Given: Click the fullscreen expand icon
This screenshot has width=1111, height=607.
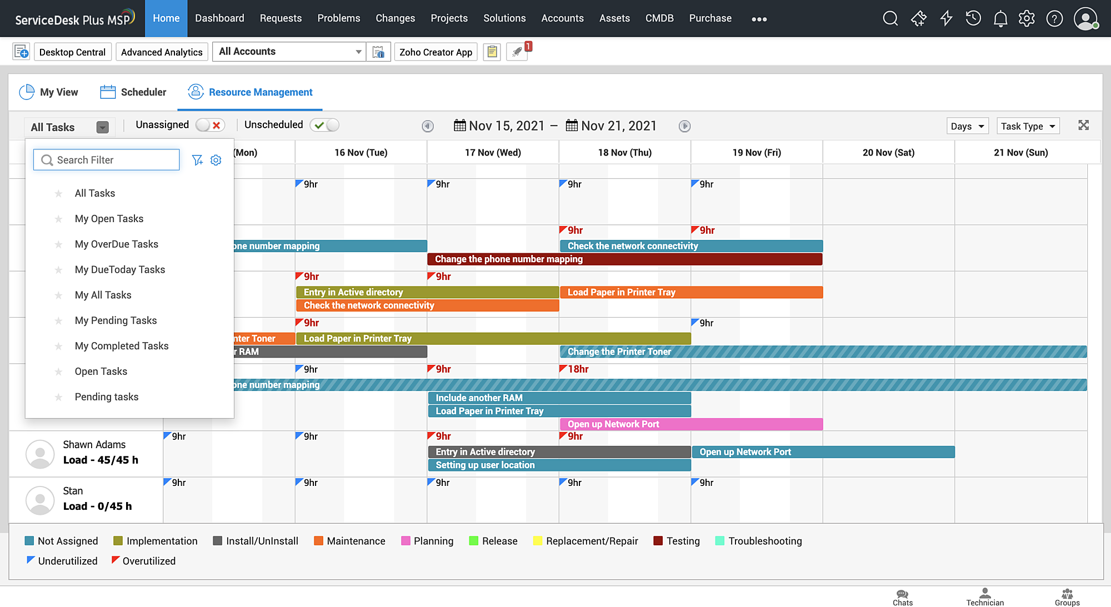Looking at the screenshot, I should pyautogui.click(x=1083, y=125).
